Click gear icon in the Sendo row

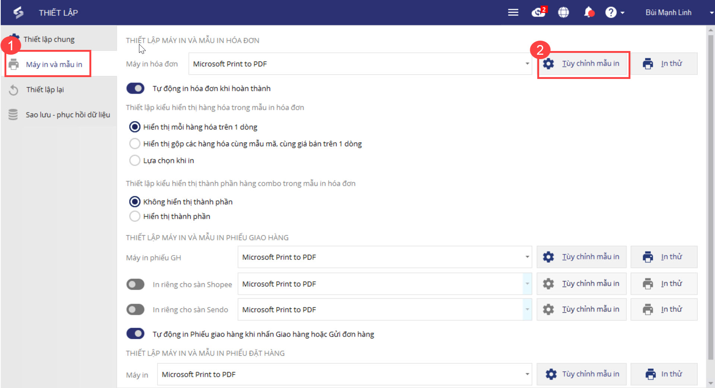point(548,309)
